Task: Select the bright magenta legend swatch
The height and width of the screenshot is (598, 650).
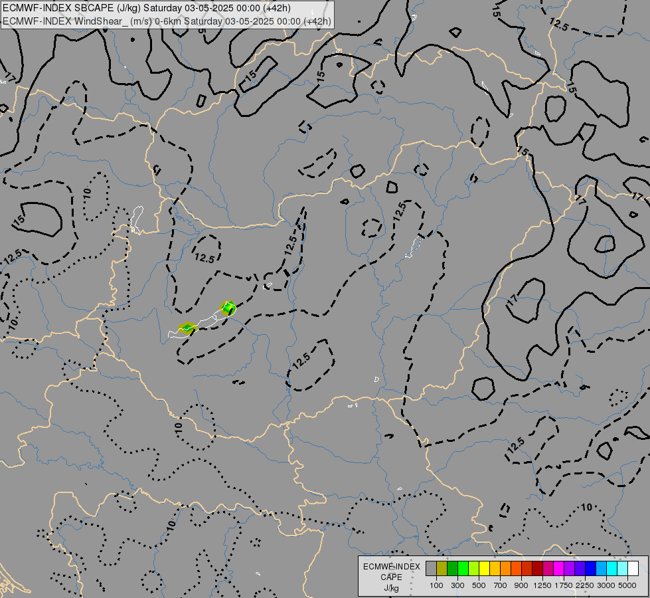Action: click(559, 568)
